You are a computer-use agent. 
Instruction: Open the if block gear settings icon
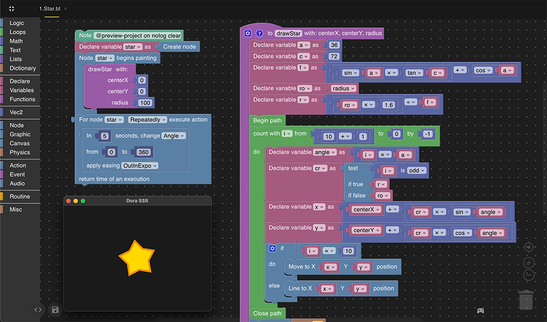[x=272, y=248]
